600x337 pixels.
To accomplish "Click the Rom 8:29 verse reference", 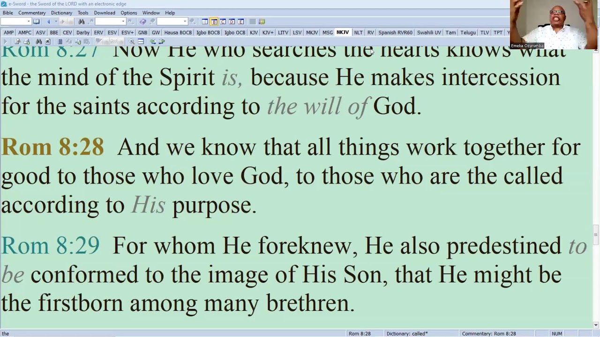I will tap(50, 245).
